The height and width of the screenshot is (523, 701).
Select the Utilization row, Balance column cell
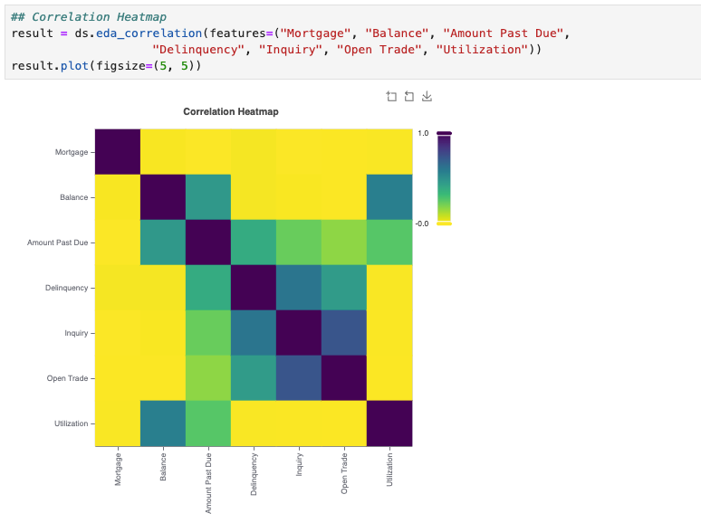[x=163, y=423]
